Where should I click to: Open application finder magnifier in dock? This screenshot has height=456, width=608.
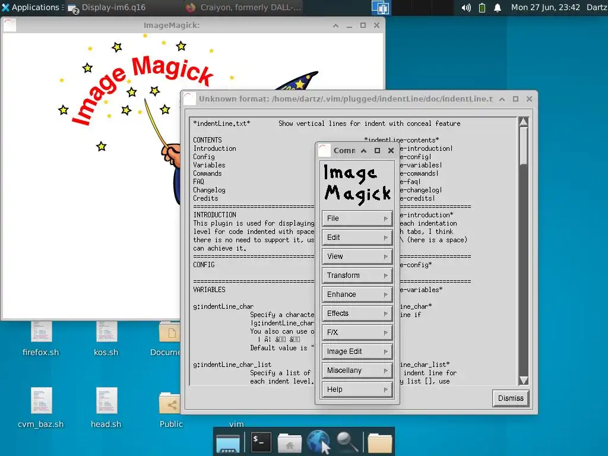coord(347,442)
